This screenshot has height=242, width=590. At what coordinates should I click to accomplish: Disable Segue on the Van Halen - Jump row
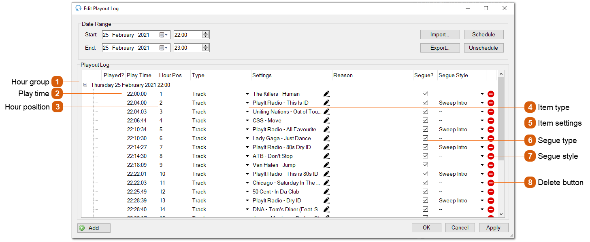tap(425, 165)
